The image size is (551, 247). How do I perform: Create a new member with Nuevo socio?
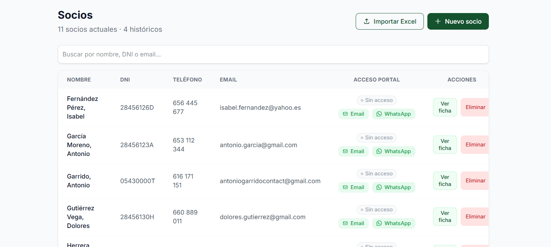tap(458, 22)
